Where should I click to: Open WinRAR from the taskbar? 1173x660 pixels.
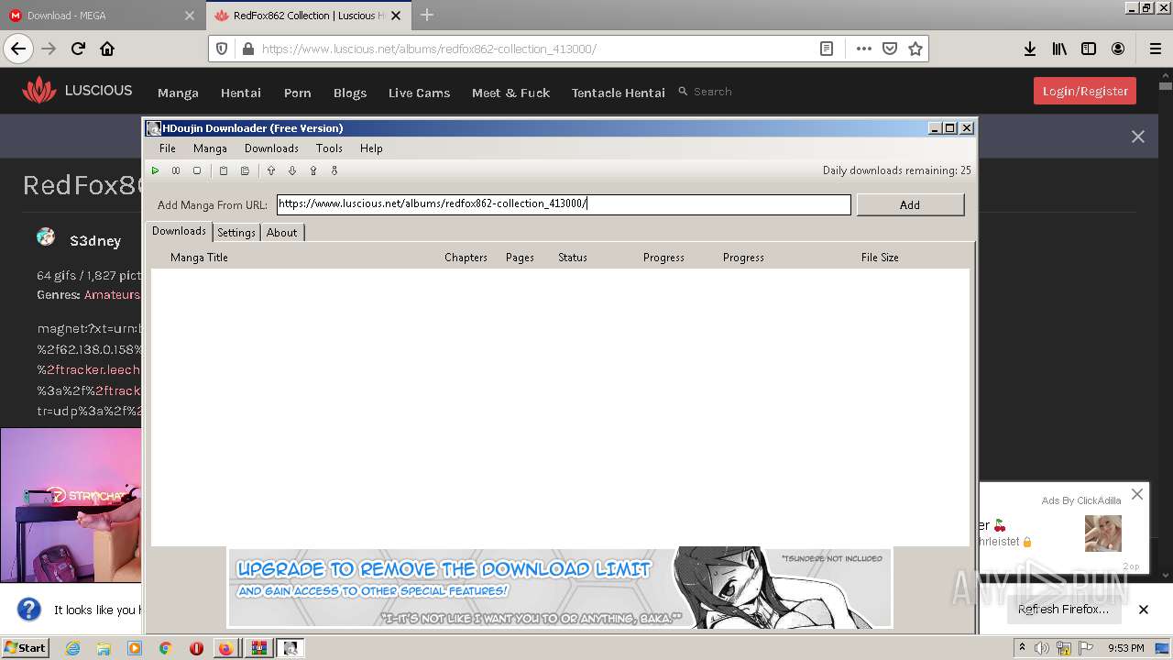[259, 648]
